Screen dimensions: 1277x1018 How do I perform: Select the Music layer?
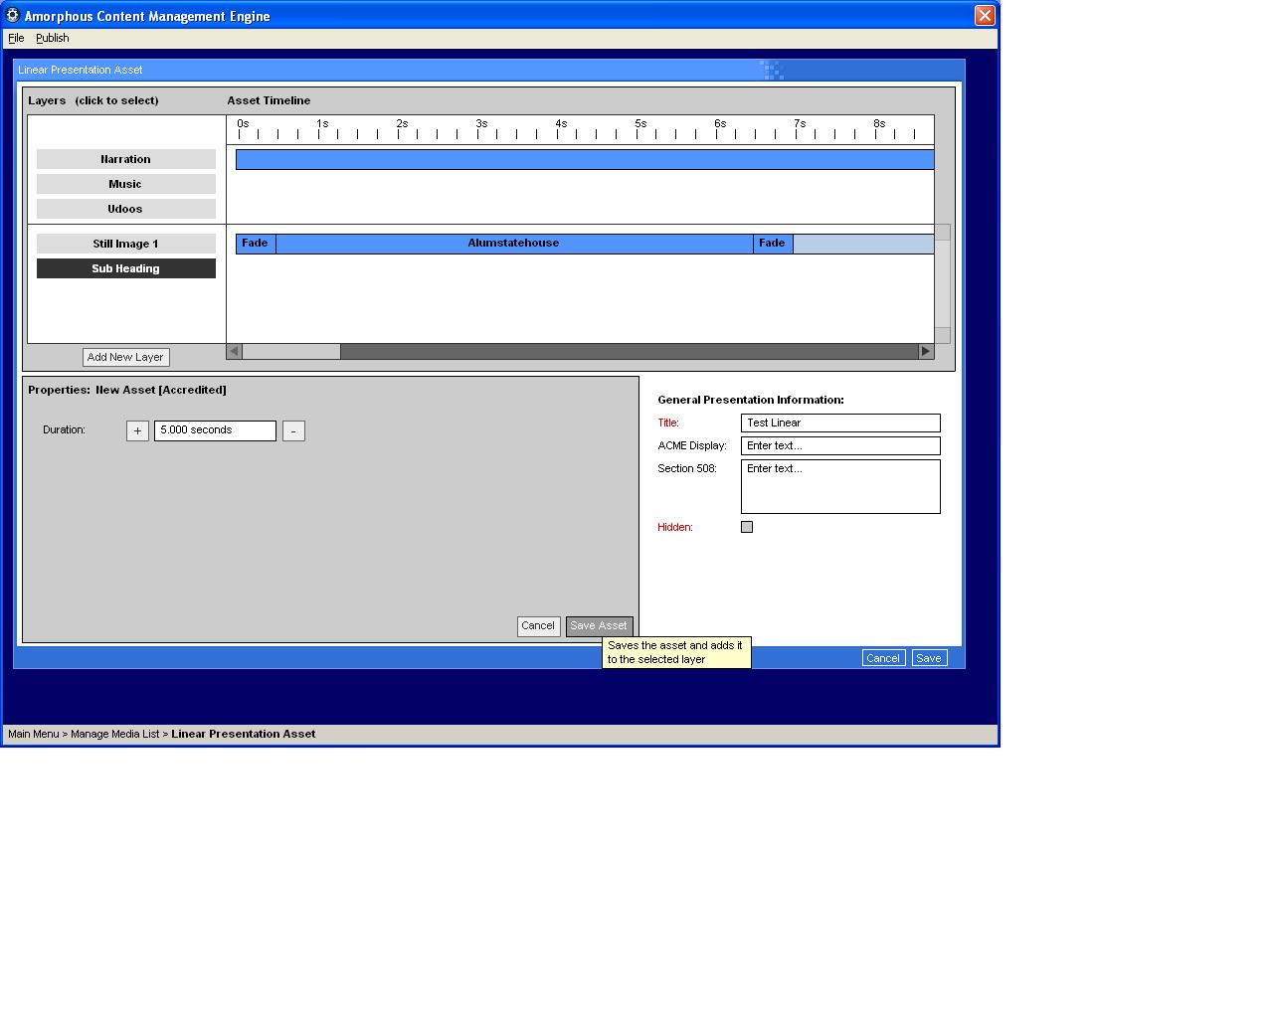tap(125, 184)
